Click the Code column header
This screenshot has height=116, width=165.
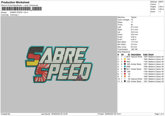tap(145, 54)
